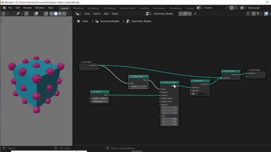
Task: Open the Edit menu
Action: coord(18,8)
